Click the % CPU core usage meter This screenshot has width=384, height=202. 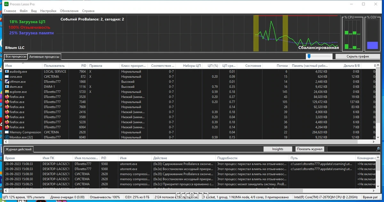click(353, 35)
